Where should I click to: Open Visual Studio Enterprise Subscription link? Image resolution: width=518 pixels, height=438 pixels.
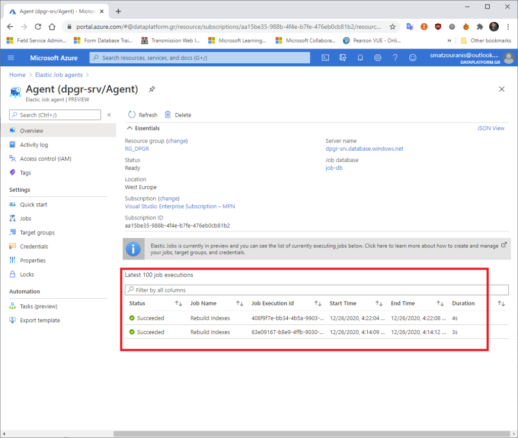click(x=180, y=206)
